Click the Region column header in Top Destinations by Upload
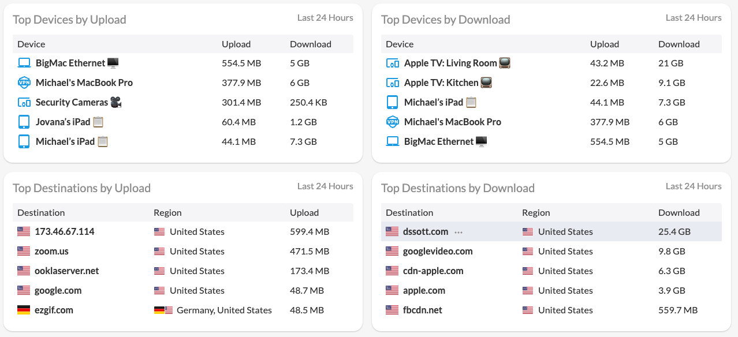This screenshot has width=738, height=337. 167,212
